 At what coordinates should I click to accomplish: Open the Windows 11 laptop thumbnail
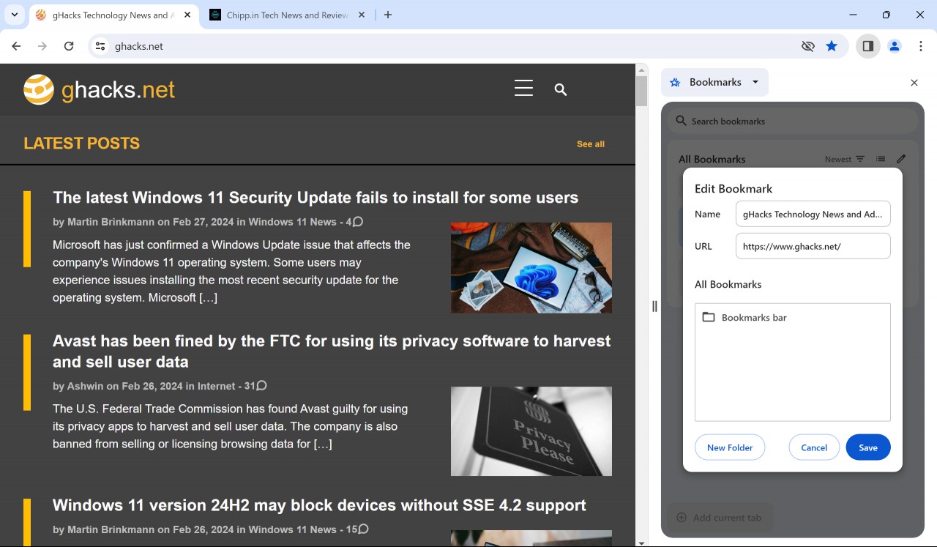[x=531, y=267]
